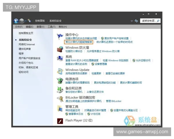Image resolution: width=174 pixels, height=139 pixels.
Task: Click the Control Panel icon in address bar
Action: 29,21
